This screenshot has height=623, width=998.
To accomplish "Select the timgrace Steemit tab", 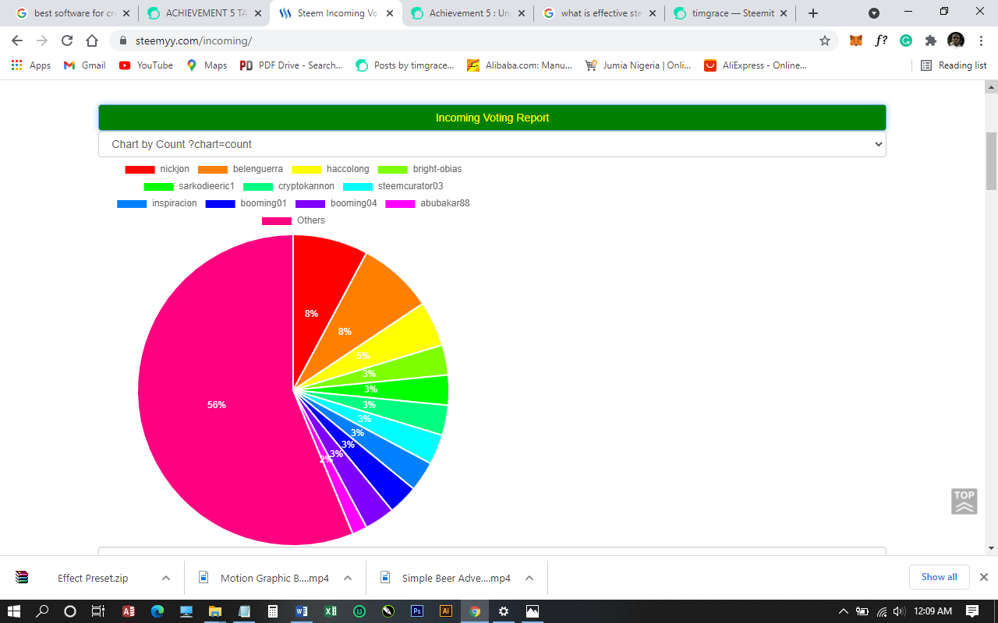I will 725,12.
